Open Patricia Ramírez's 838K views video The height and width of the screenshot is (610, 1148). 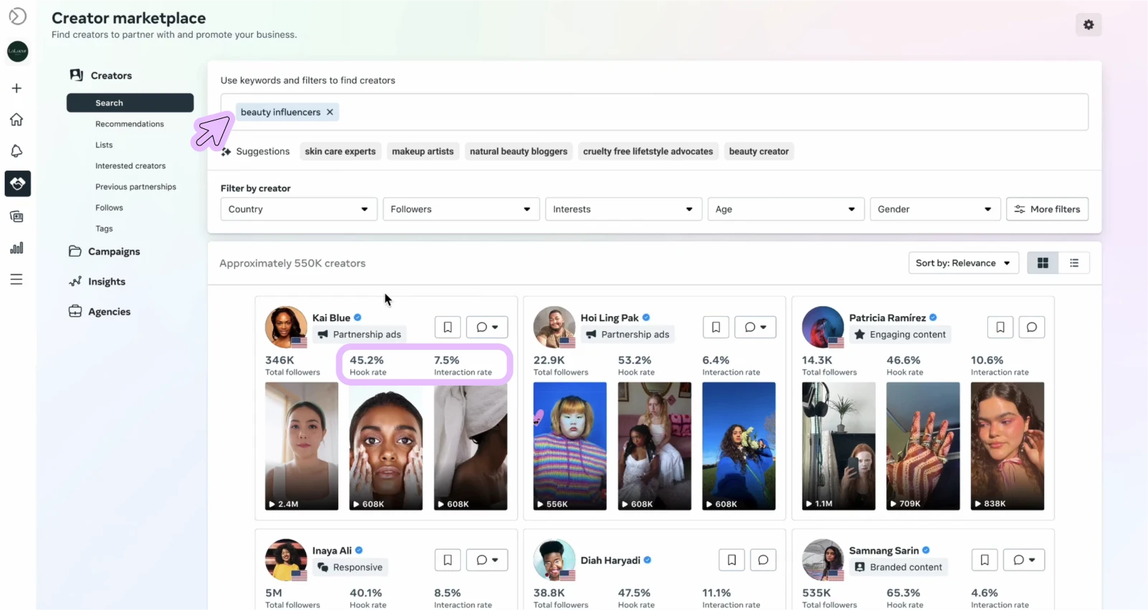(1007, 446)
